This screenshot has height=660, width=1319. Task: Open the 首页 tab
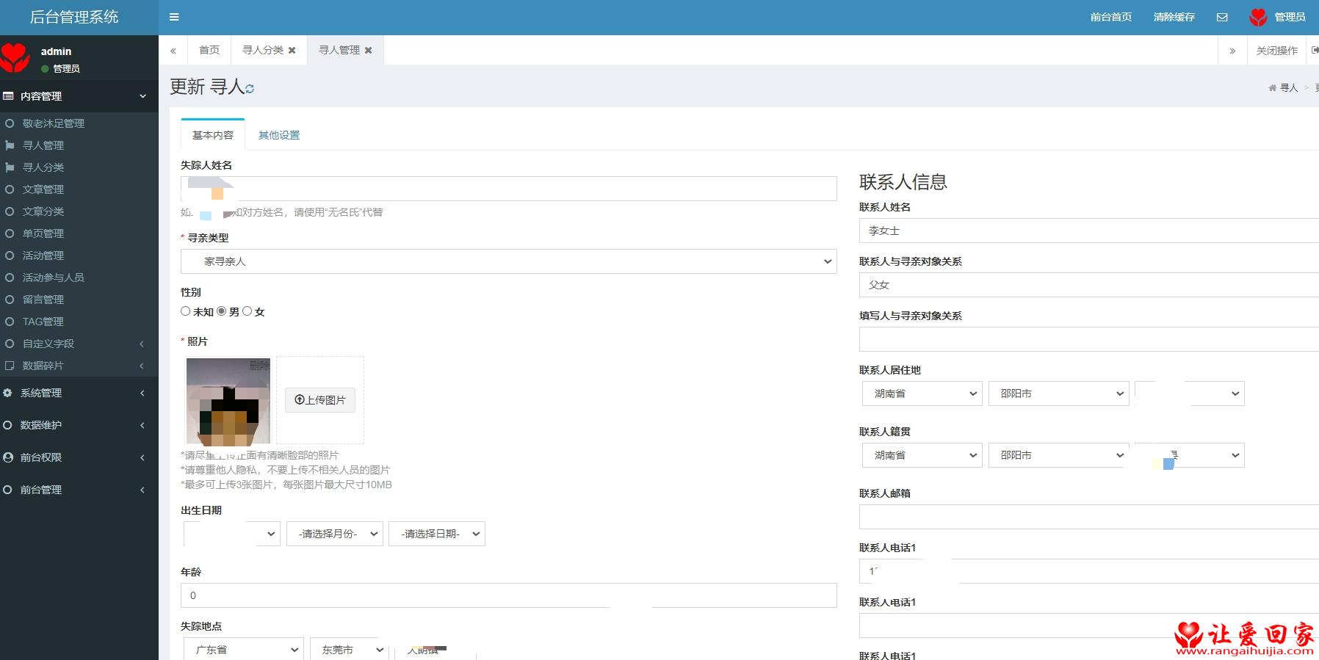(x=209, y=50)
